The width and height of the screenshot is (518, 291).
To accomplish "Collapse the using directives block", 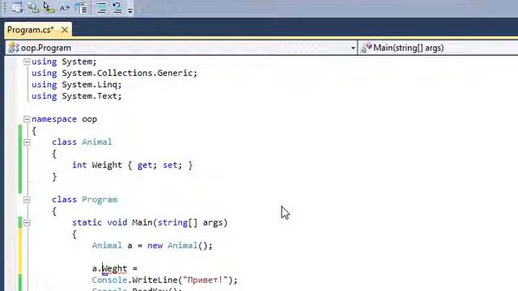I will [x=27, y=61].
